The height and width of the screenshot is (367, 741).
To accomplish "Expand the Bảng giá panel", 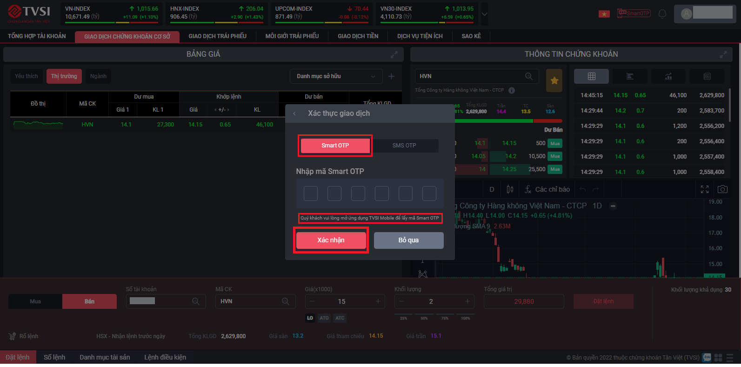I will click(394, 54).
